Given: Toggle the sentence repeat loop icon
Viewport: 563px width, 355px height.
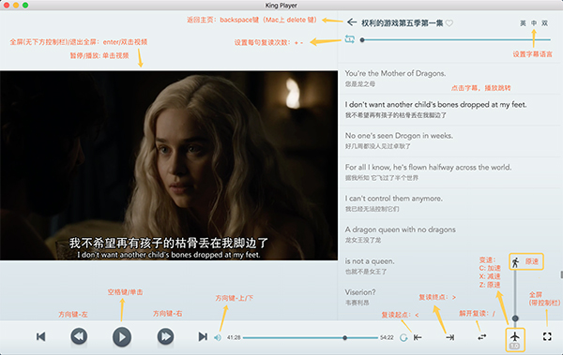Looking at the screenshot, I should 350,39.
